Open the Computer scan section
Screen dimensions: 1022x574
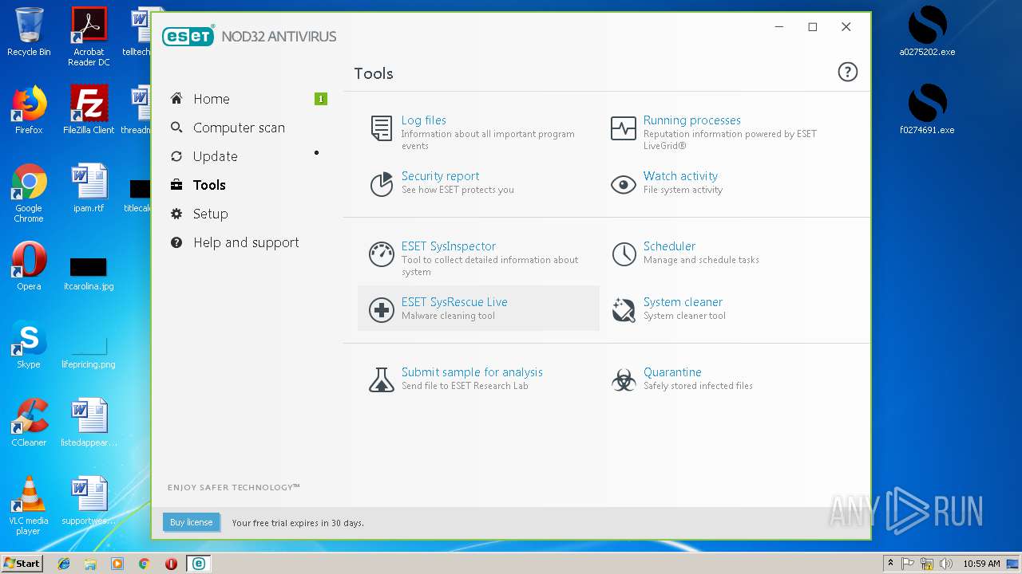pos(239,128)
